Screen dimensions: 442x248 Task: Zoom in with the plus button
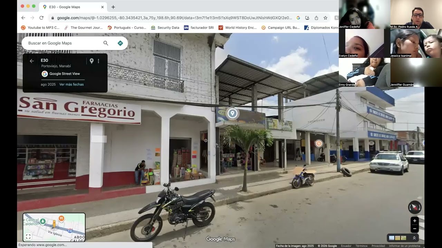[415, 221]
